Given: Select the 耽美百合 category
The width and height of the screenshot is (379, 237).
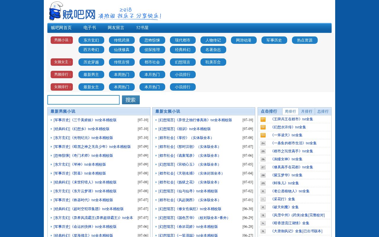Looking at the screenshot, I should tap(213, 62).
